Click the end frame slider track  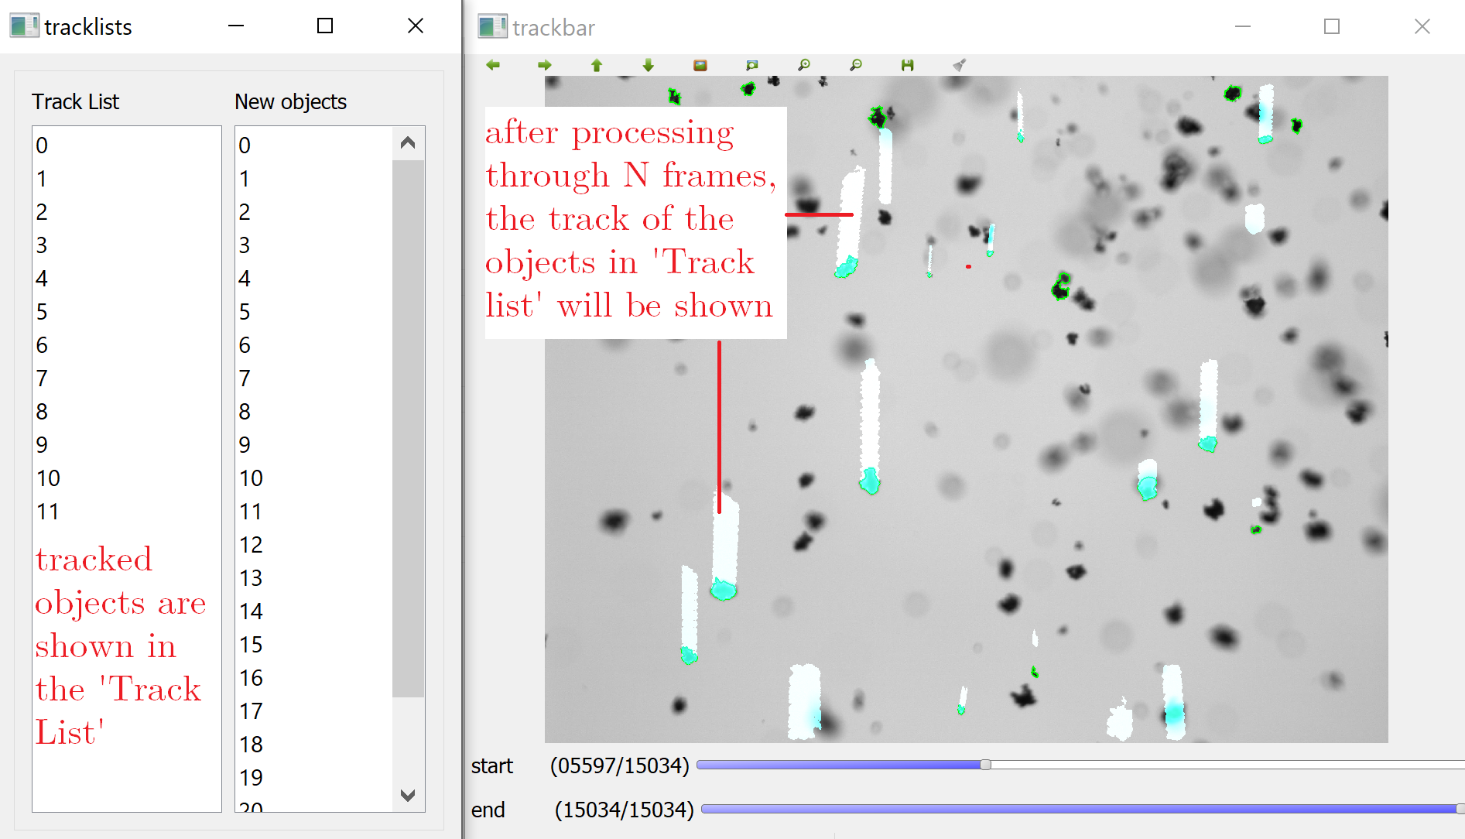point(1082,809)
